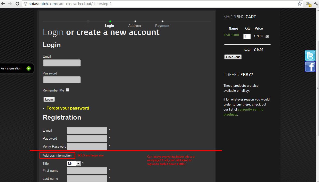Open the Facebook side icon

(x=310, y=67)
